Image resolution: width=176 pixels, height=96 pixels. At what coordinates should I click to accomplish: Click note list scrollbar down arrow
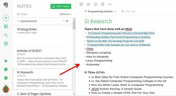tap(74, 94)
